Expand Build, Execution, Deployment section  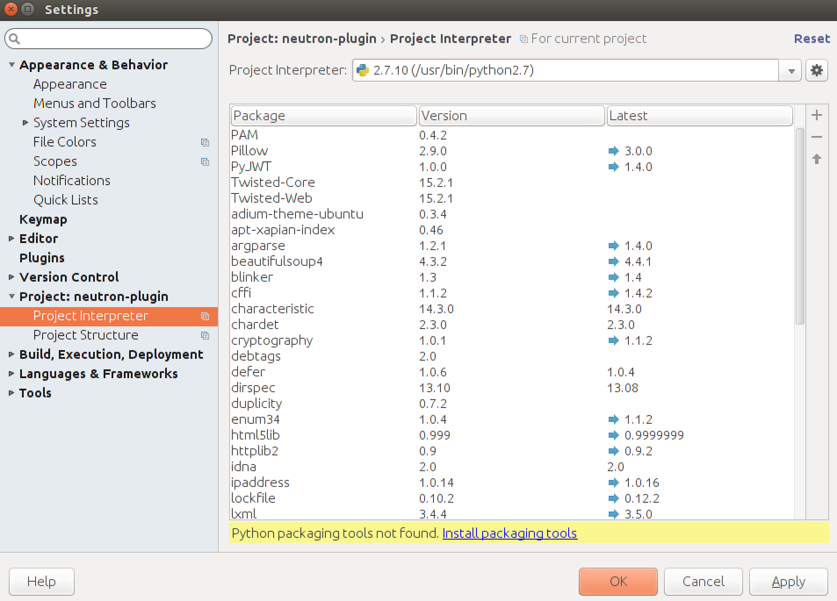coord(12,354)
